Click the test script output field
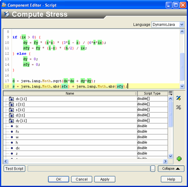 pos(89,169)
